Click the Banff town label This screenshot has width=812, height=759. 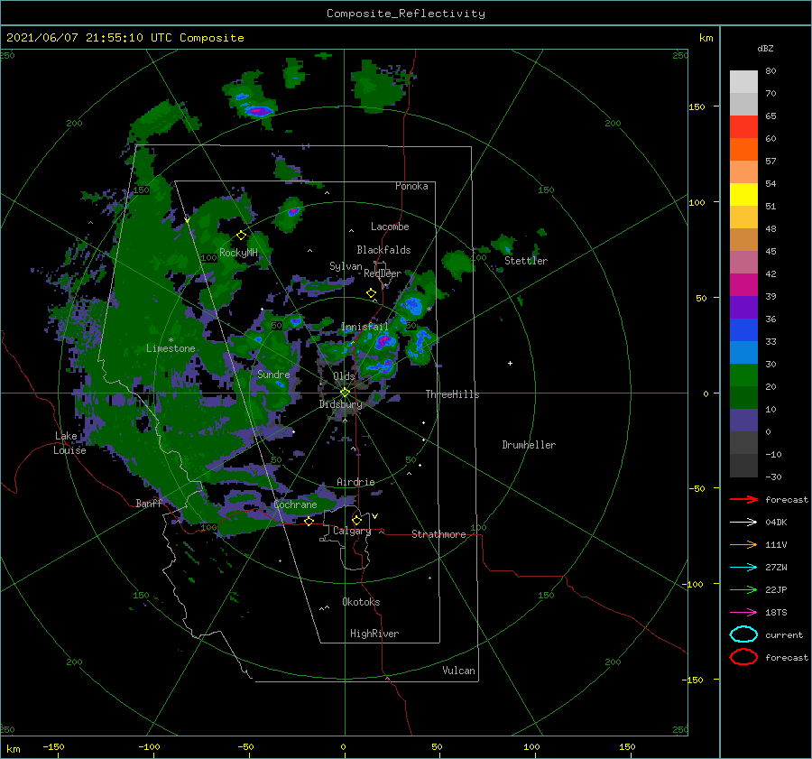point(149,504)
